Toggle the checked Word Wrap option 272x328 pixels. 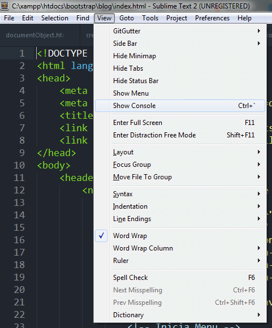coord(180,236)
